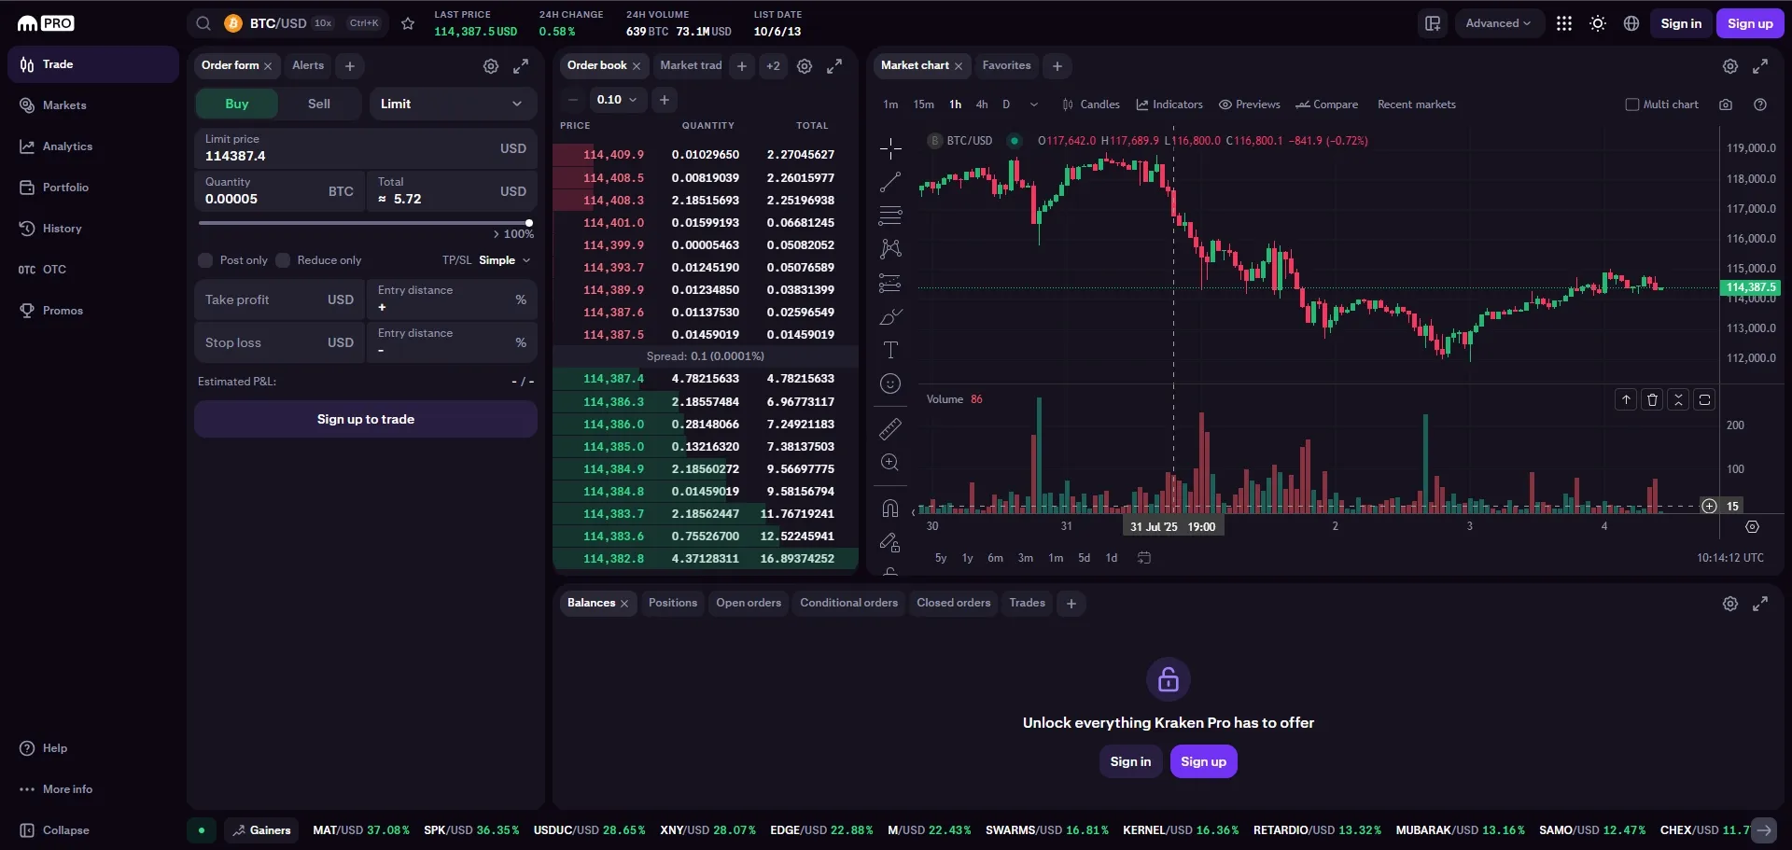The image size is (1792, 850).
Task: Open Order book settings gear
Action: [x=805, y=66]
